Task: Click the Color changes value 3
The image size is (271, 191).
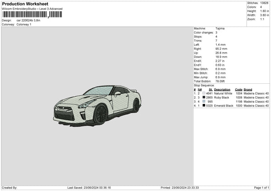Action: 216,32
